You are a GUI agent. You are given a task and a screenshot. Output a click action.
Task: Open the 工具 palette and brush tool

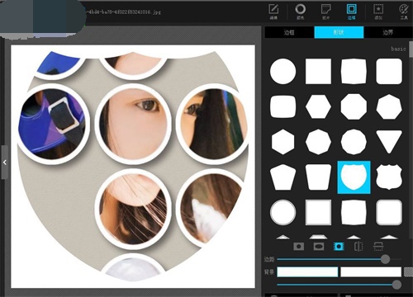(x=404, y=12)
